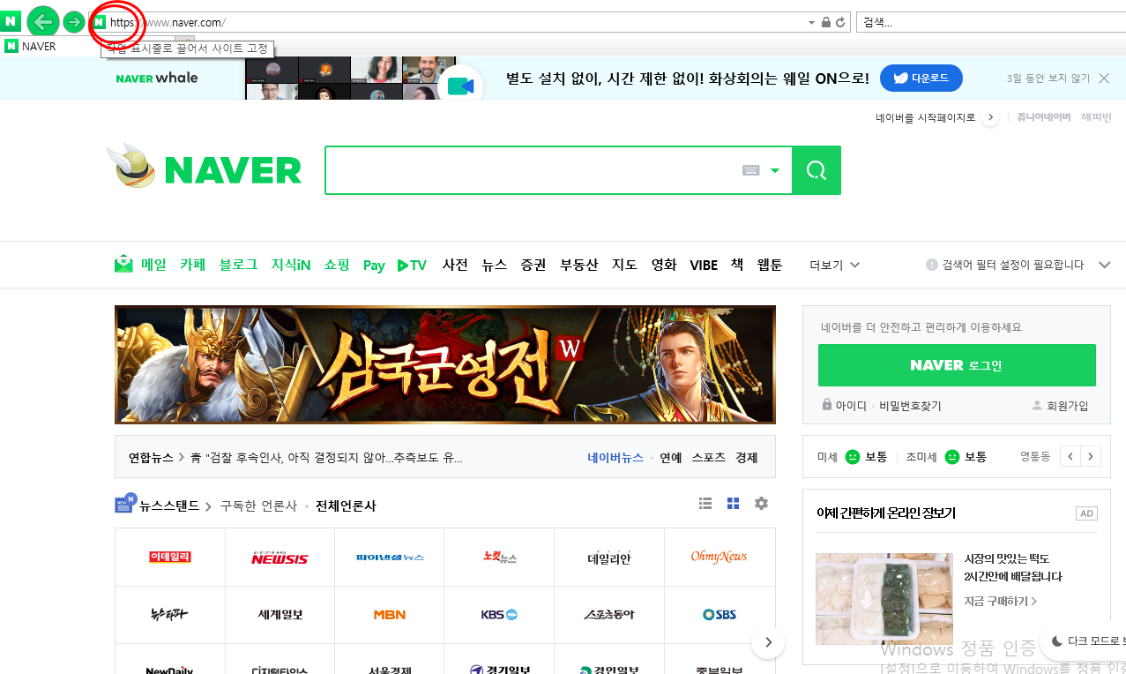Open 뉴스 menu item

[x=494, y=264]
